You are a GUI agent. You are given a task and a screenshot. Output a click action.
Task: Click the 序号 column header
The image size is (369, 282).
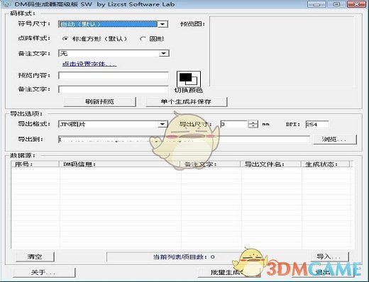[35, 164]
